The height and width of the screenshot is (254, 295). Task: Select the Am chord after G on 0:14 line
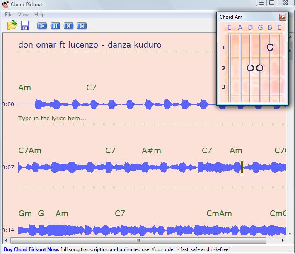point(62,213)
